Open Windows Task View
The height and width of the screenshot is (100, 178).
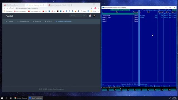(11, 98)
